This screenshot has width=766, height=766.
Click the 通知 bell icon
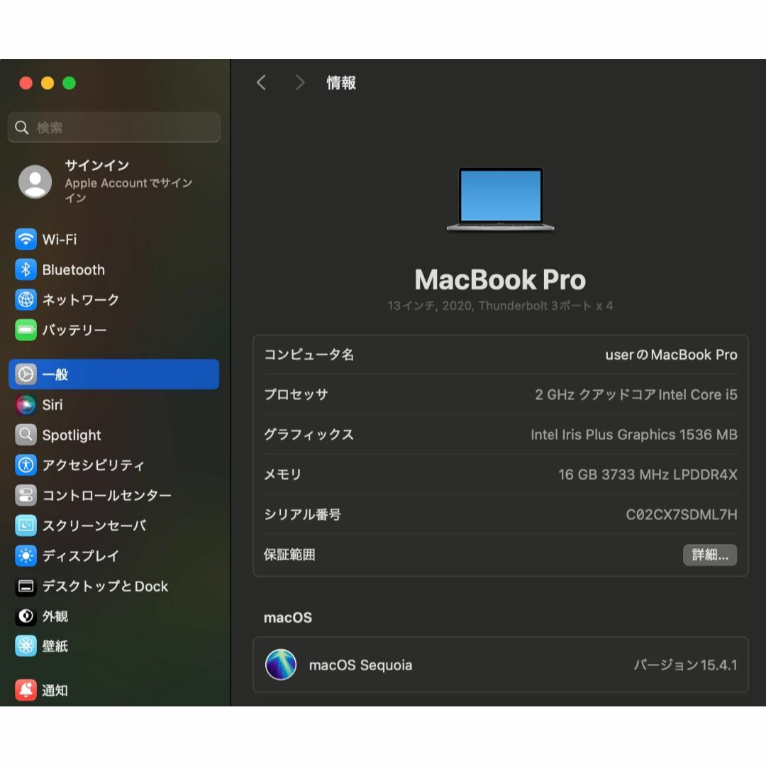[x=26, y=690]
